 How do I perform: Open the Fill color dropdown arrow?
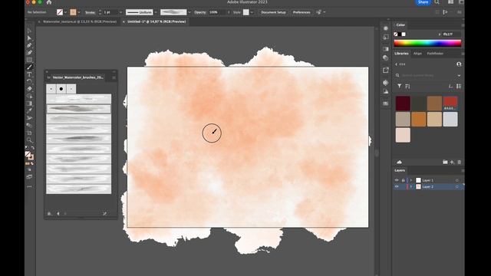[x=65, y=12]
